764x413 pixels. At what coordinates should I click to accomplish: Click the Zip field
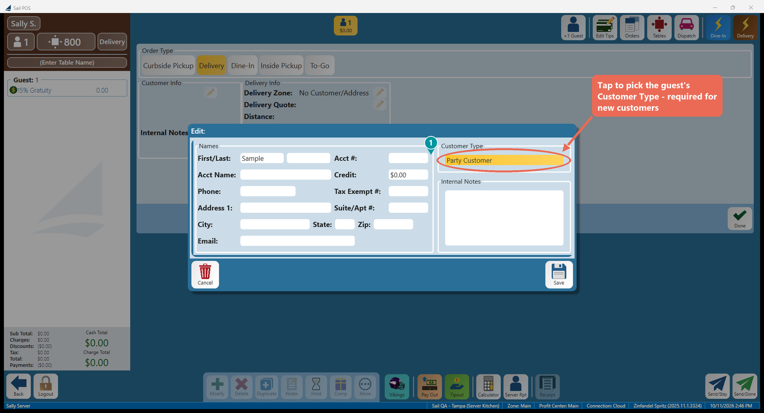(393, 224)
